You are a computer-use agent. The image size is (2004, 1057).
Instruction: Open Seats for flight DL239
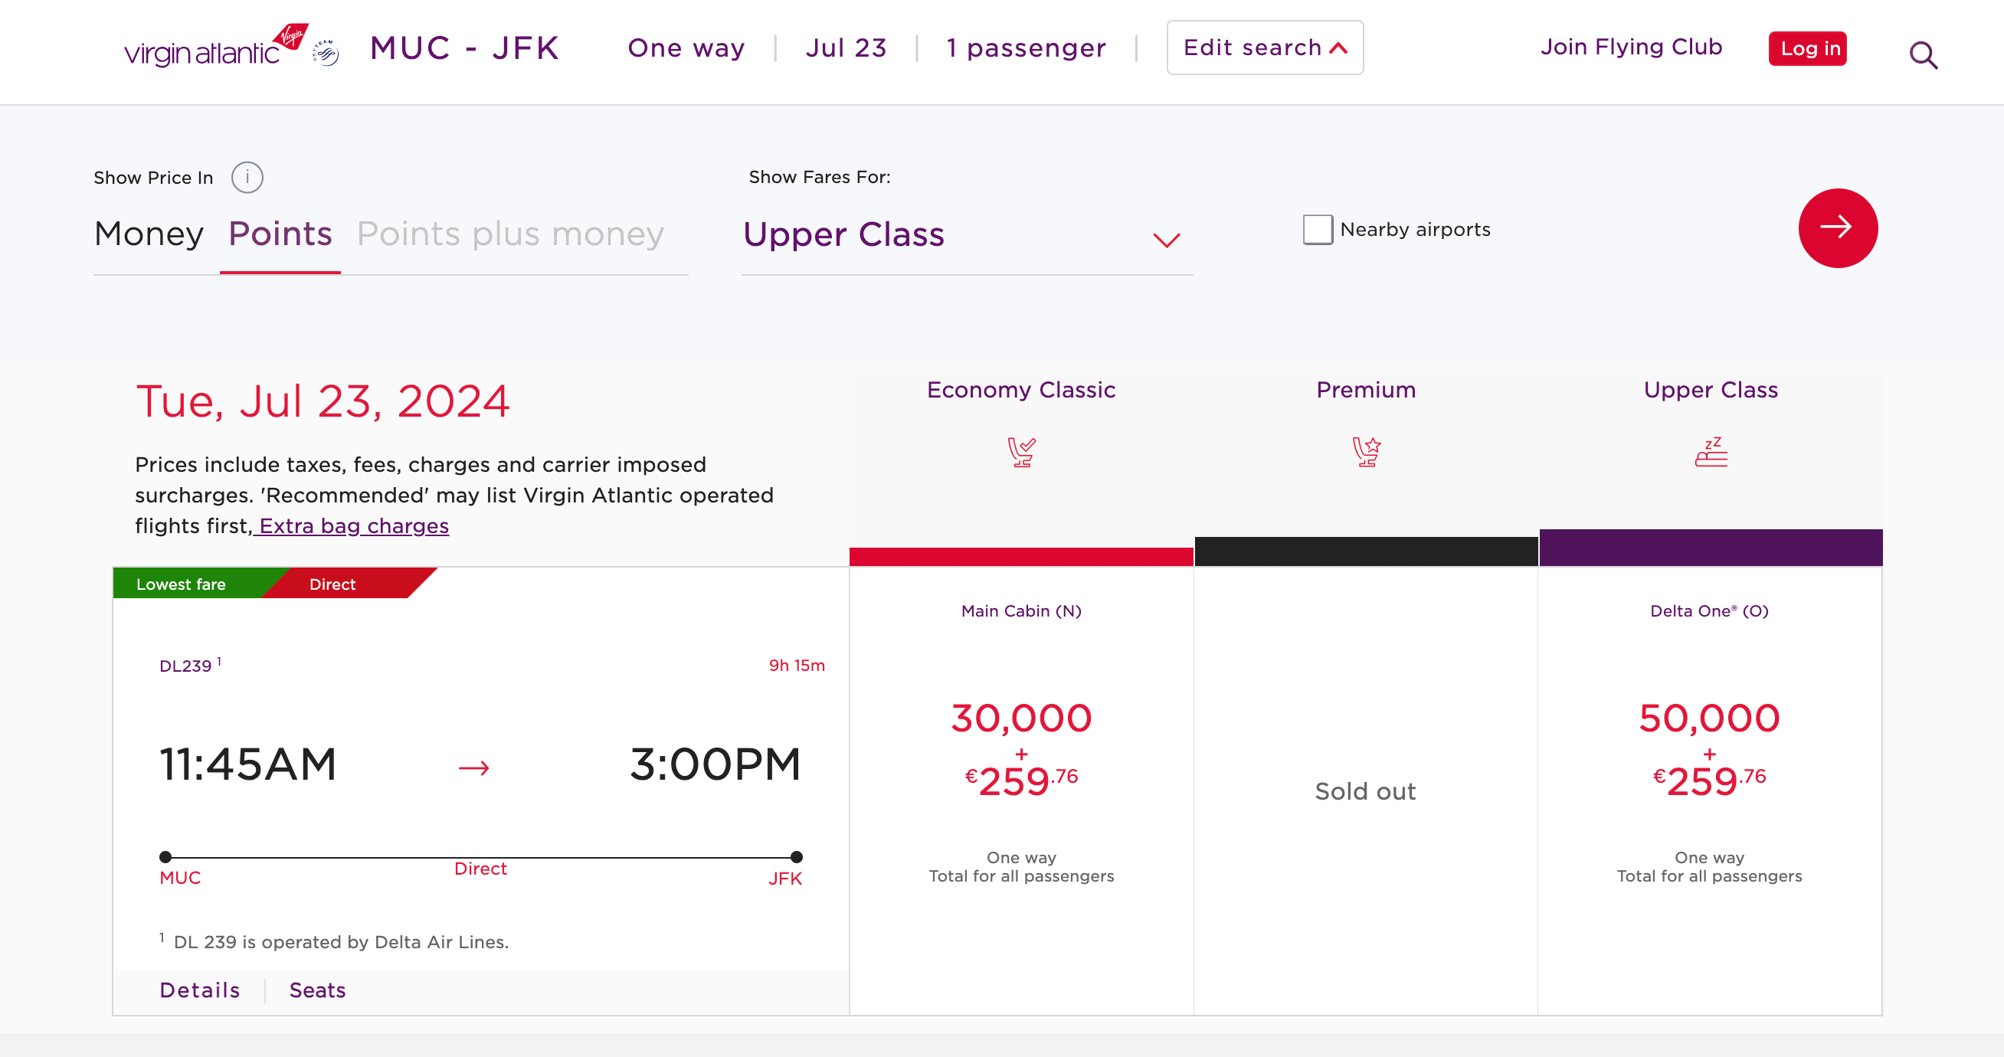point(316,990)
